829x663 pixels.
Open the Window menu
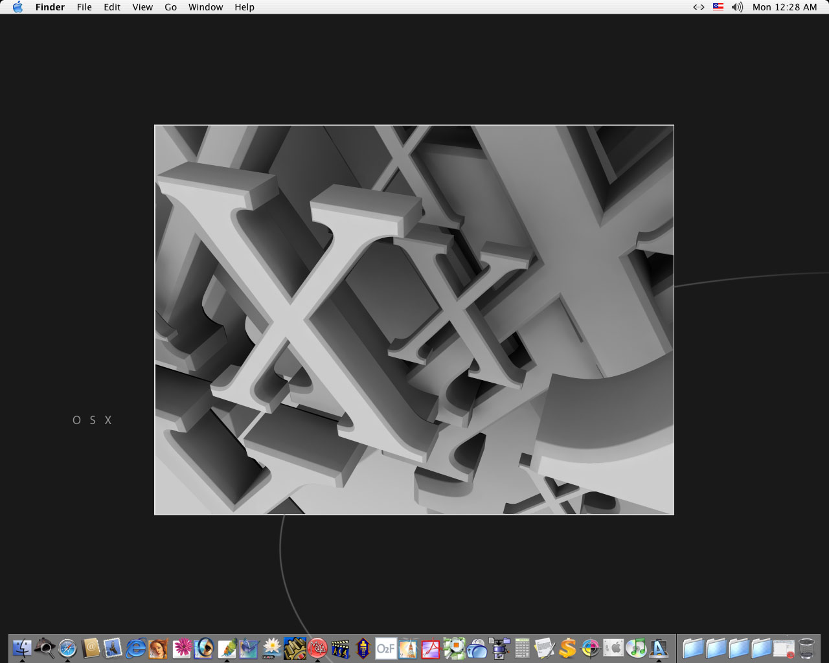205,7
